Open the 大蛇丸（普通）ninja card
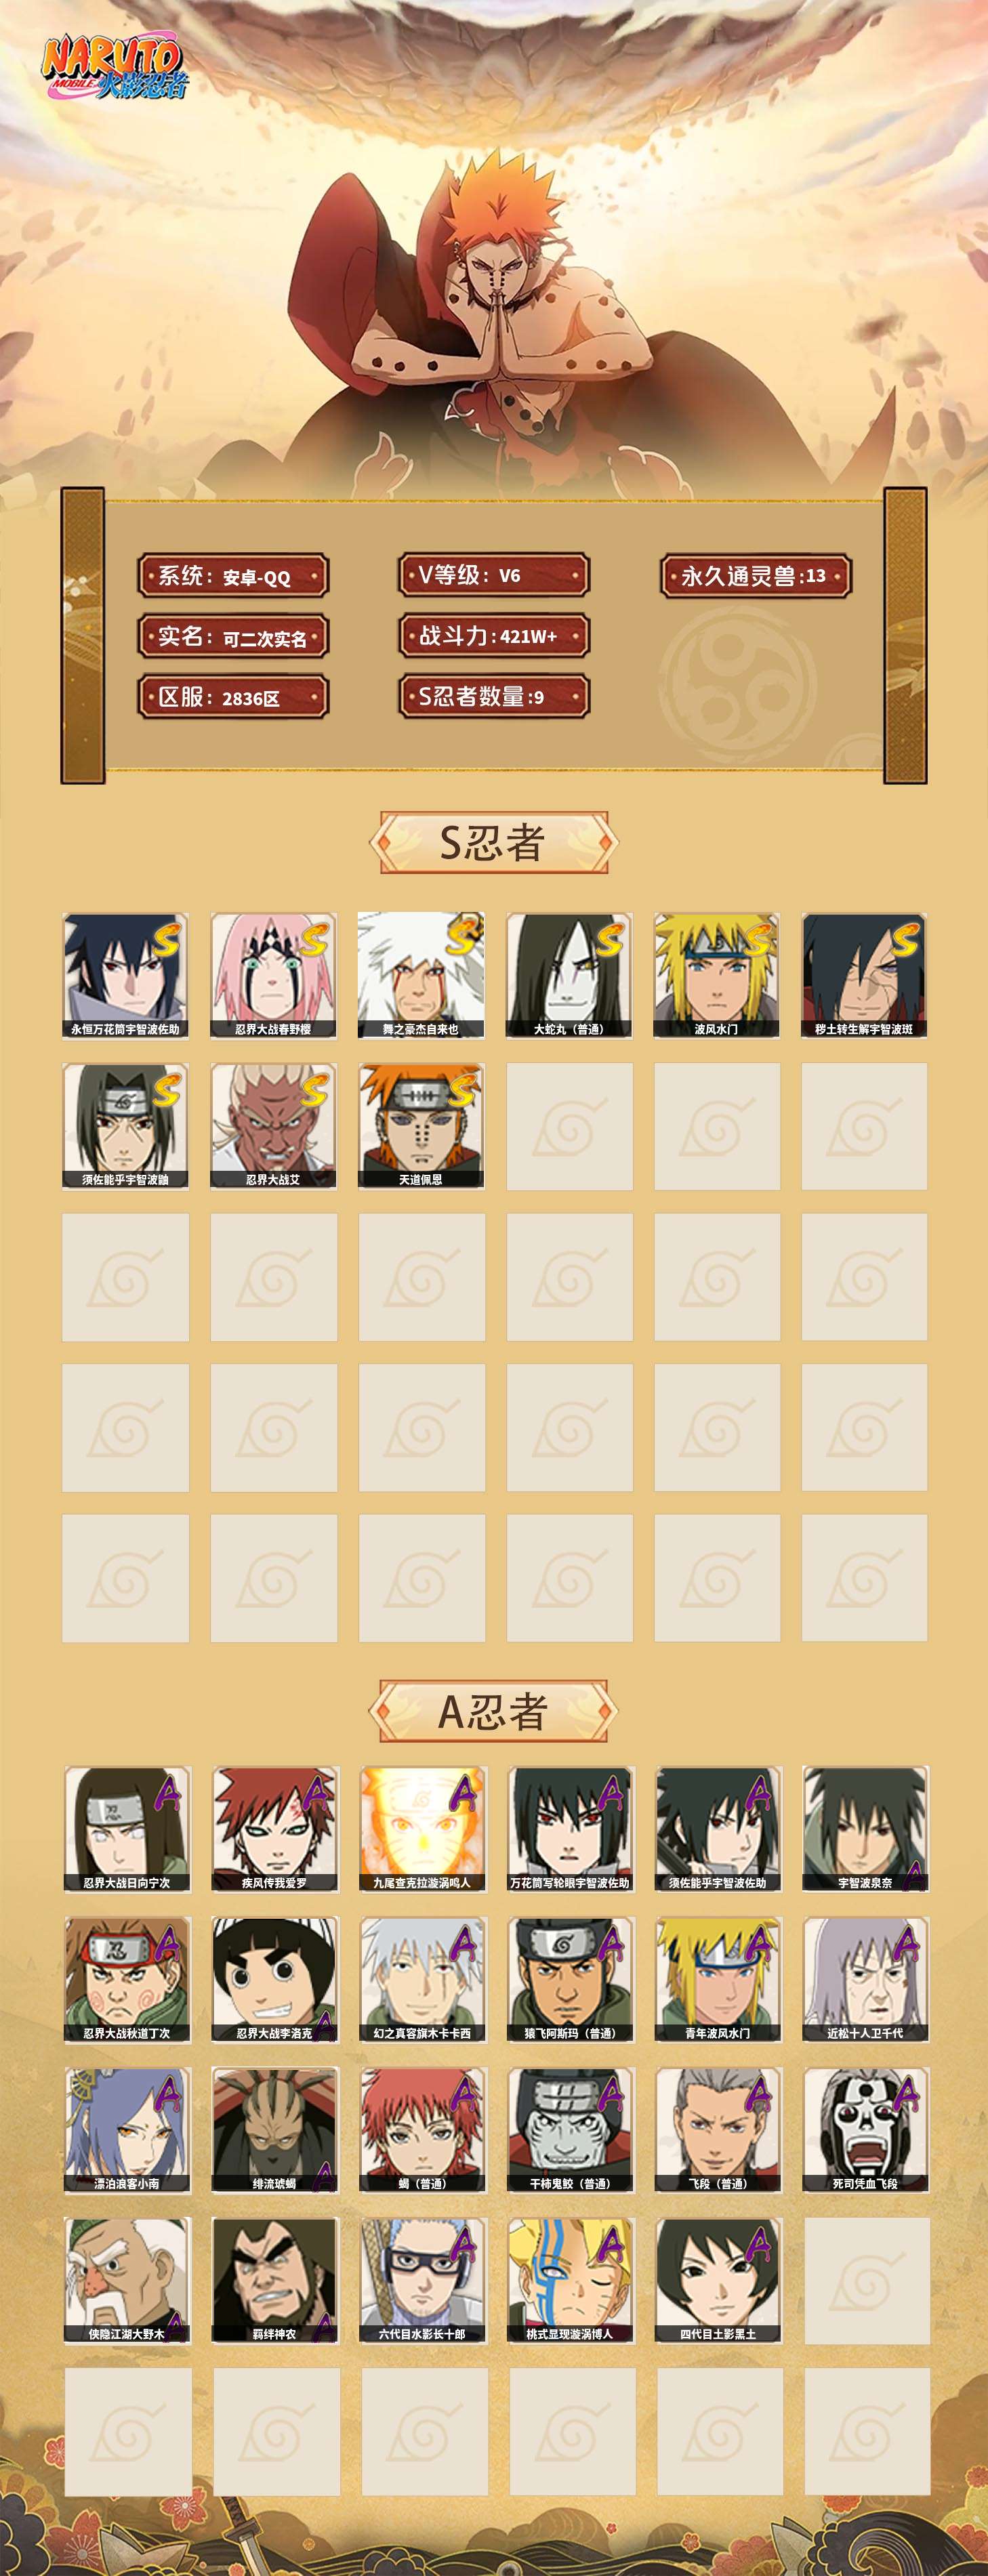This screenshot has height=2576, width=988. [569, 975]
